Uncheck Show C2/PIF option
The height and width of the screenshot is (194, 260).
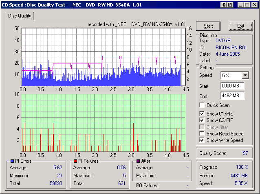[202, 120]
